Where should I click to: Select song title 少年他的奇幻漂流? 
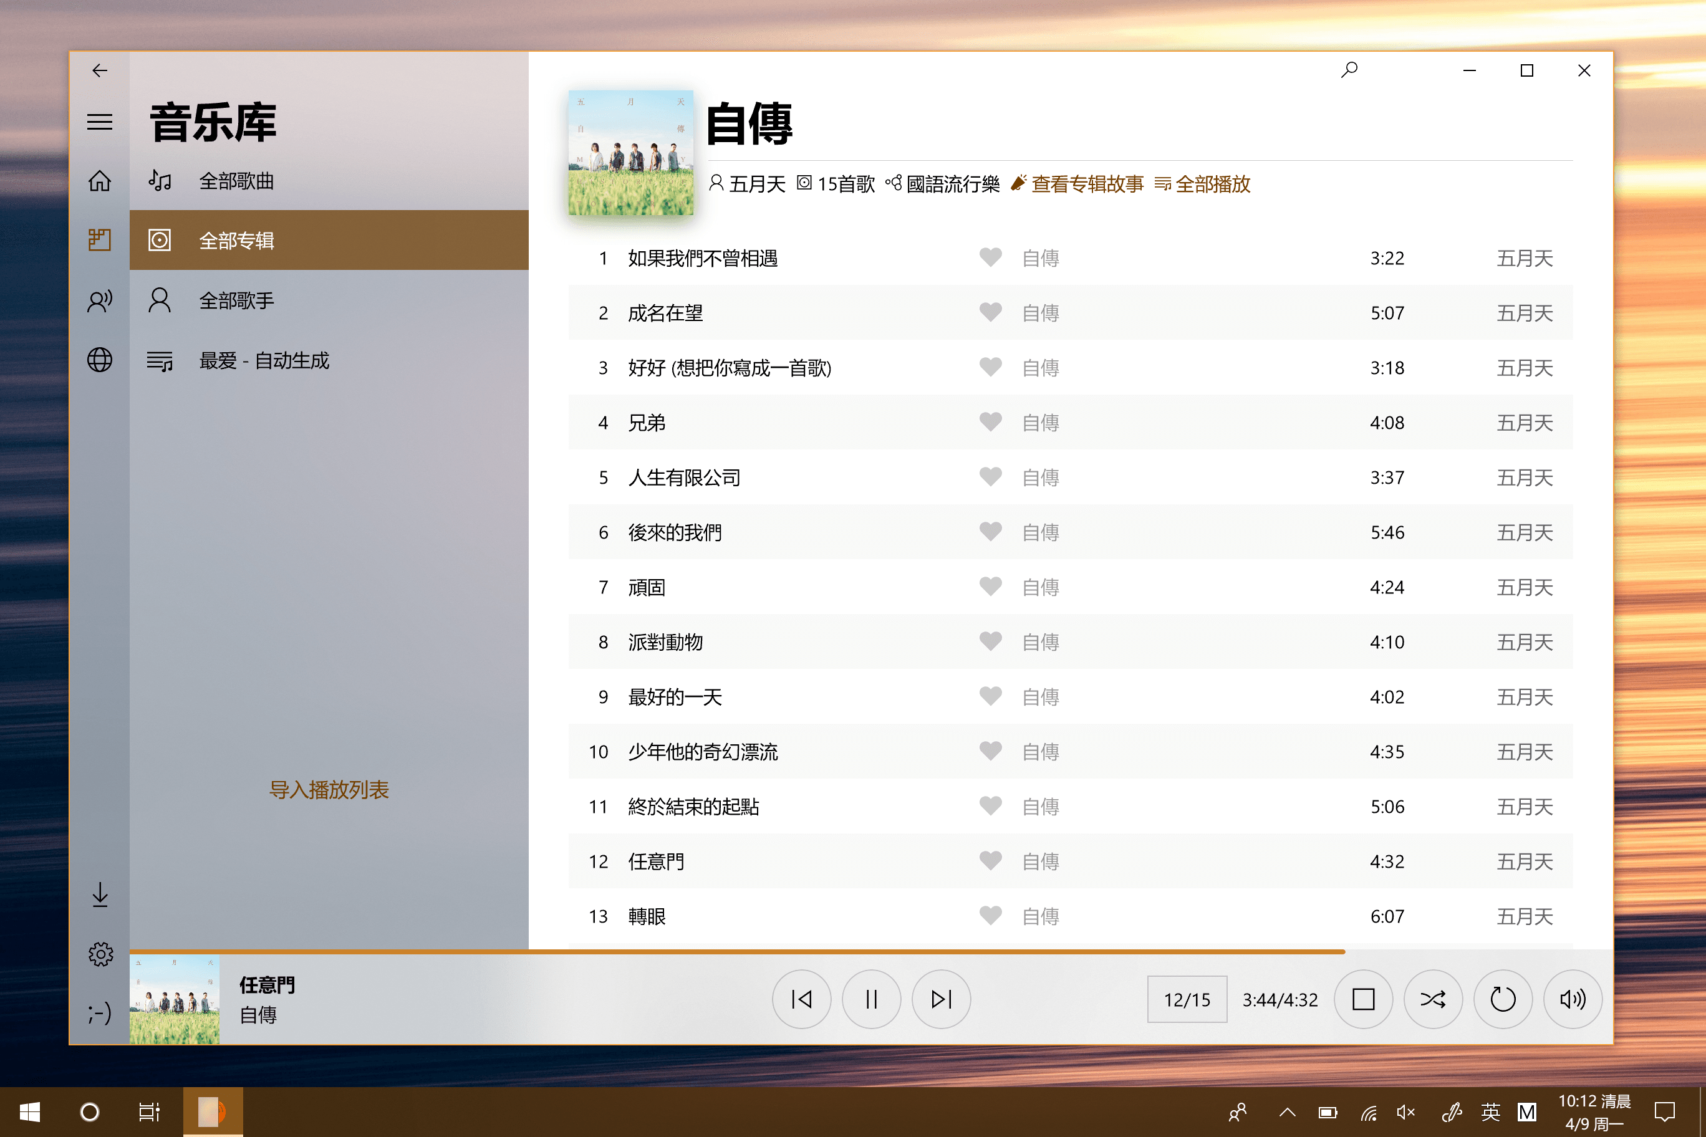[703, 752]
